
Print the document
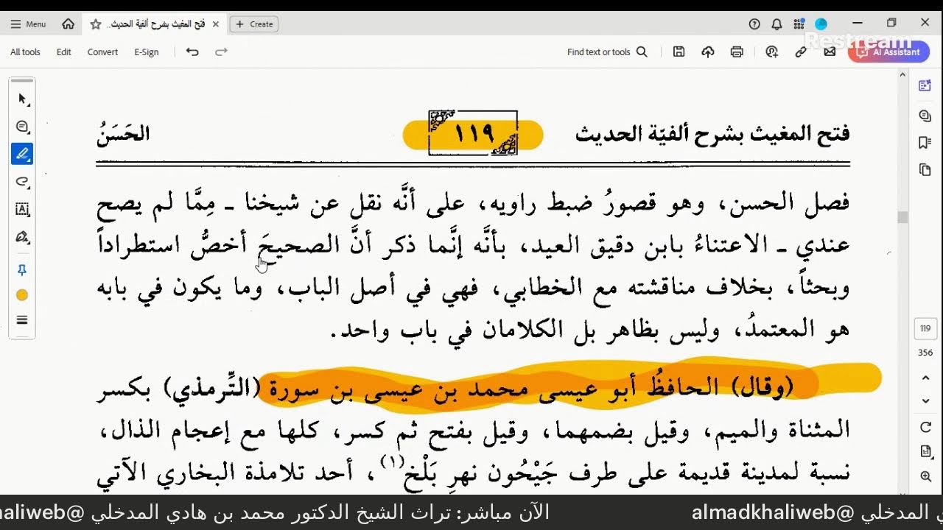pos(737,52)
